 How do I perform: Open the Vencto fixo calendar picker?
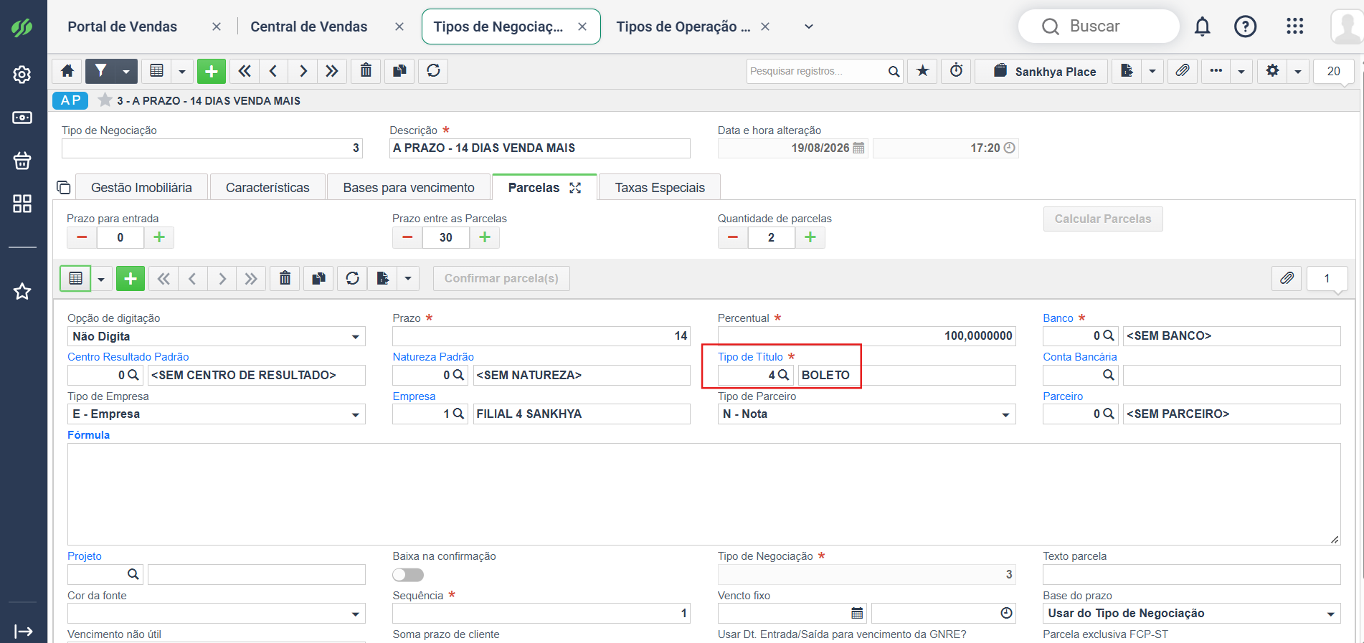(856, 614)
